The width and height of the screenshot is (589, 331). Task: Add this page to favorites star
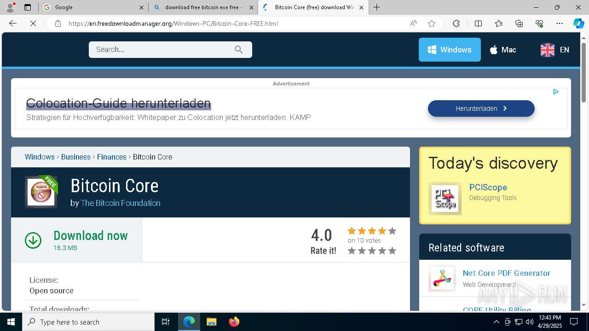432,23
